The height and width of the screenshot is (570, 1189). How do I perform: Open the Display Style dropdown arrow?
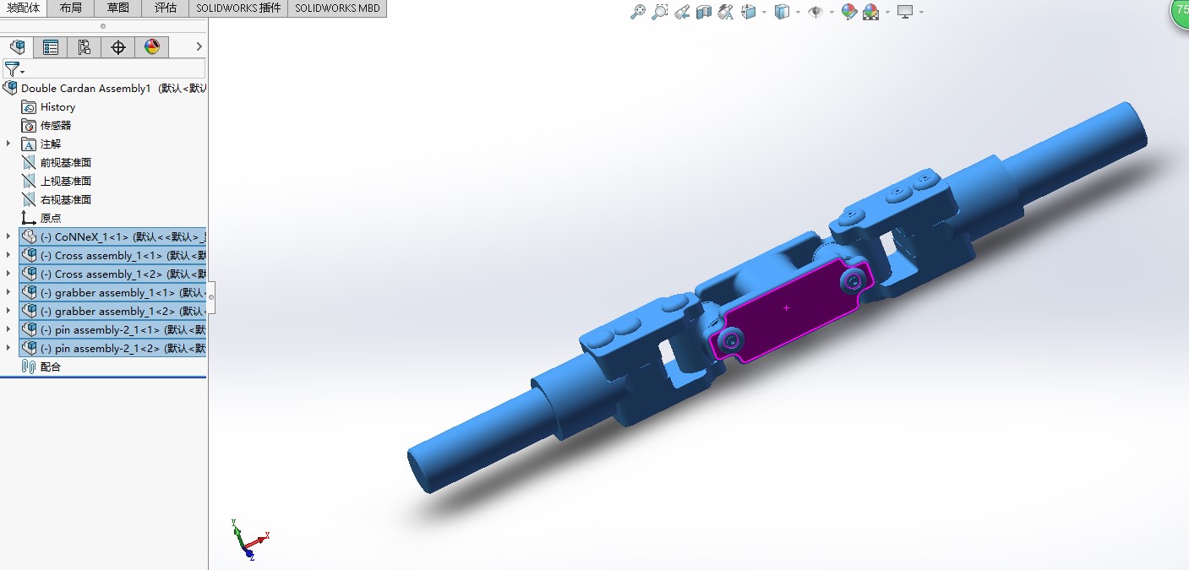[798, 13]
